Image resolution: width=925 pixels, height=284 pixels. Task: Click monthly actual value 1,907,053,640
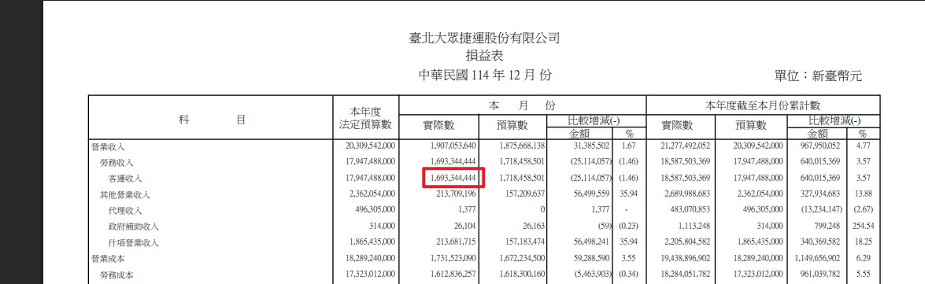pos(453,146)
